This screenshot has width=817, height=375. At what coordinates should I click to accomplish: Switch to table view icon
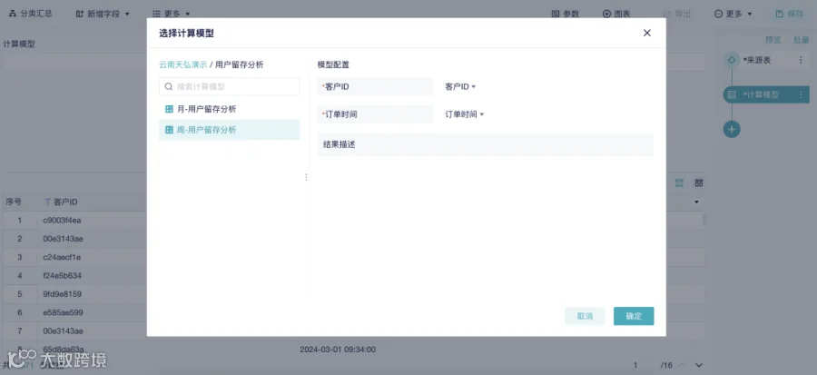[x=679, y=183]
